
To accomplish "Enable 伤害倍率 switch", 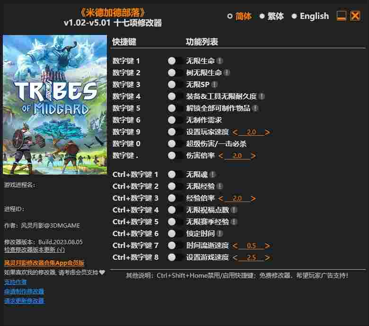I will pos(175,155).
